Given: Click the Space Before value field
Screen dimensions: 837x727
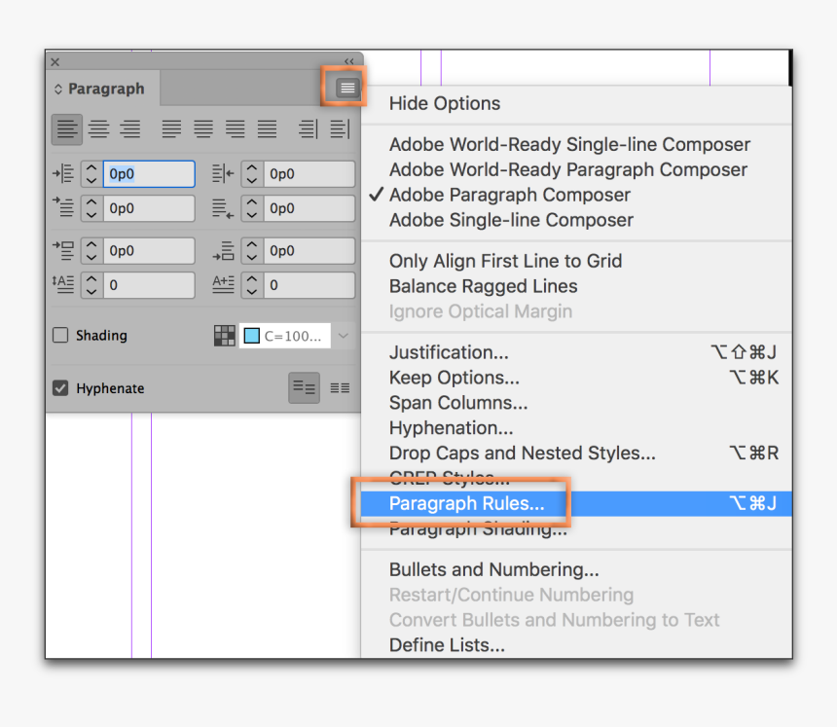Looking at the screenshot, I should point(149,251).
